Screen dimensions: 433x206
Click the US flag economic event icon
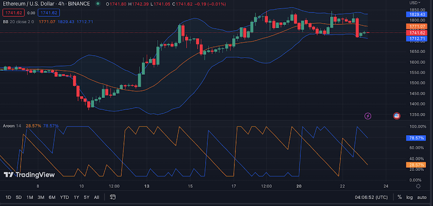point(397,116)
